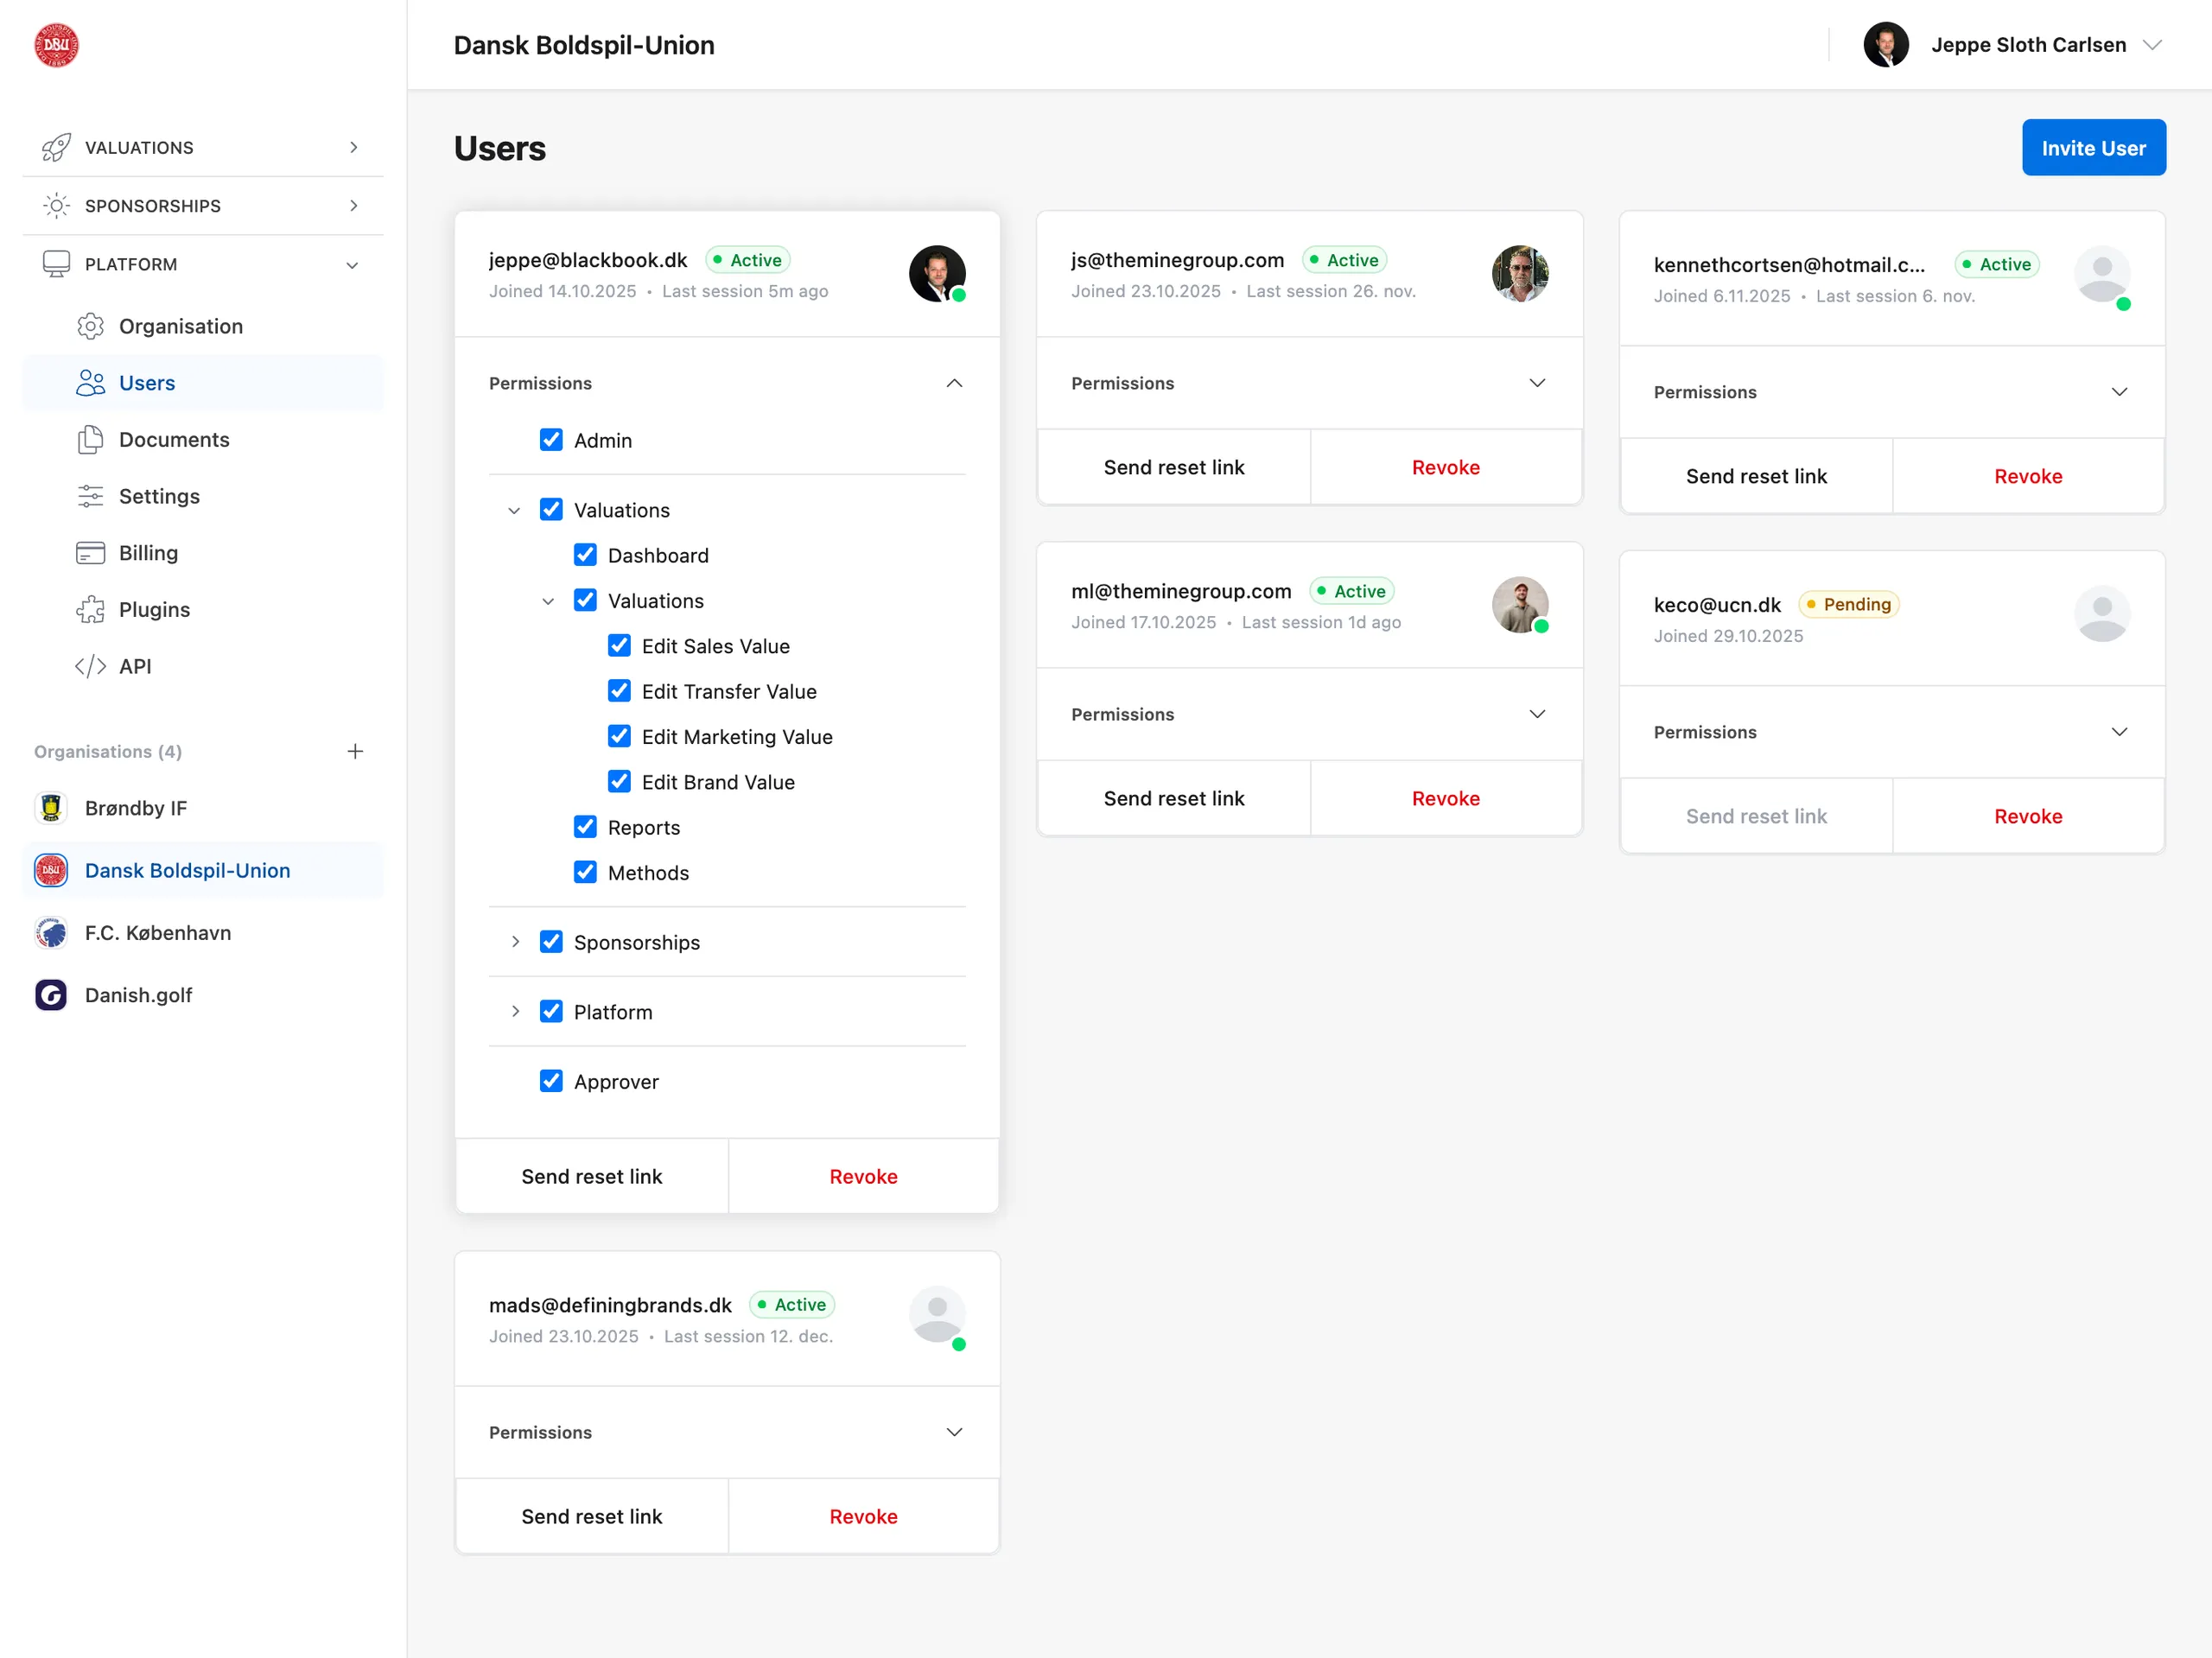Expand the Platform permission group chevron
2212x1658 pixels.
pos(515,1012)
